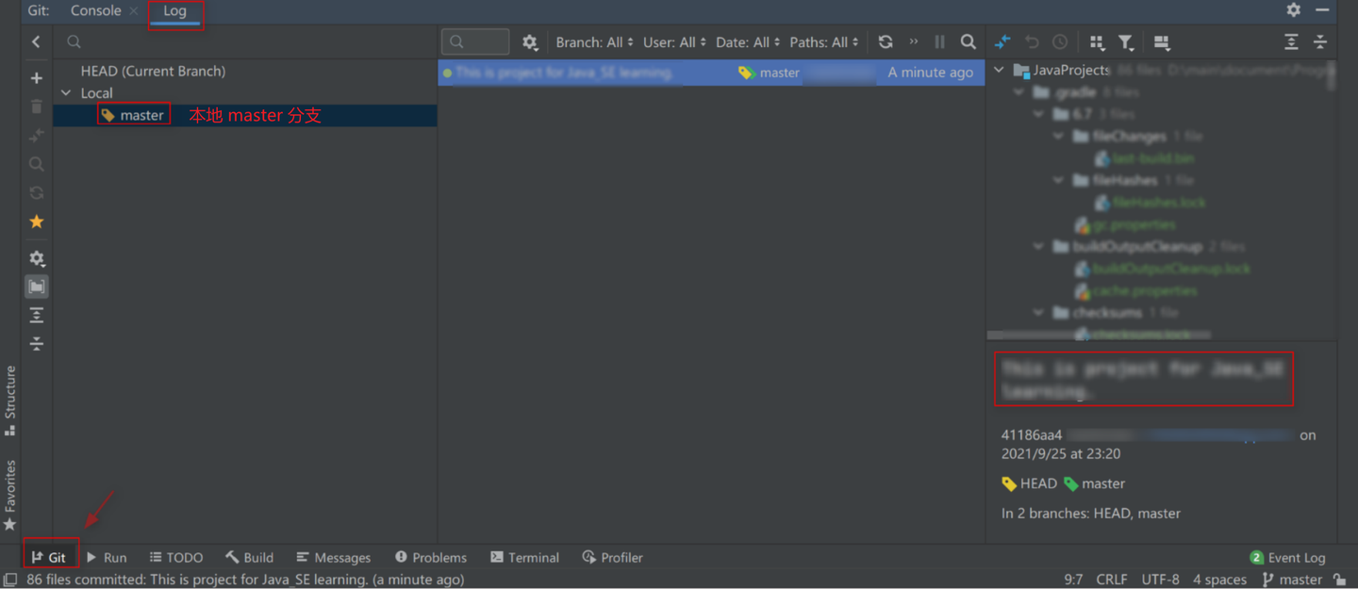Viewport: 1358px width, 589px height.
Task: Click the Group By folder icon in branches panel
Action: pos(36,286)
